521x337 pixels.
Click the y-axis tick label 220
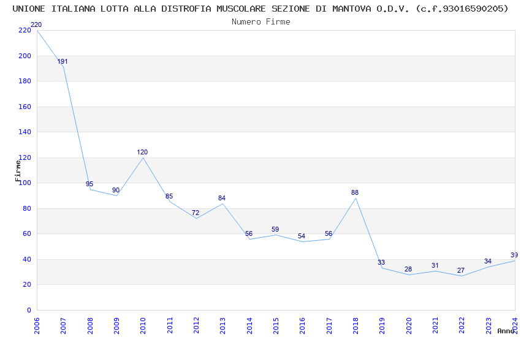point(25,30)
